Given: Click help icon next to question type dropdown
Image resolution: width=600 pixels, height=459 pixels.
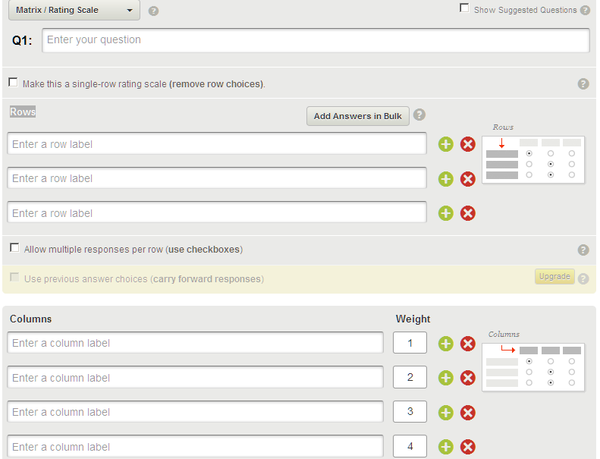Looking at the screenshot, I should point(154,11).
